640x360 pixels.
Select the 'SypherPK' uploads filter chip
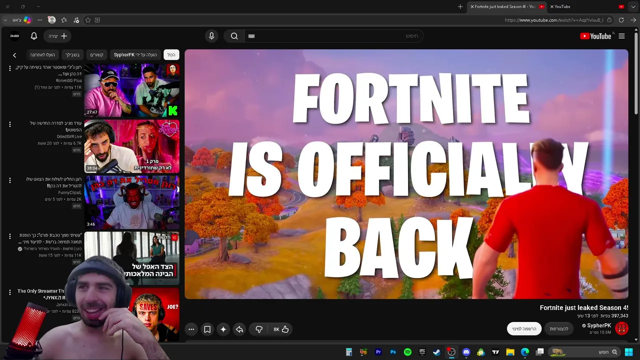[135, 54]
